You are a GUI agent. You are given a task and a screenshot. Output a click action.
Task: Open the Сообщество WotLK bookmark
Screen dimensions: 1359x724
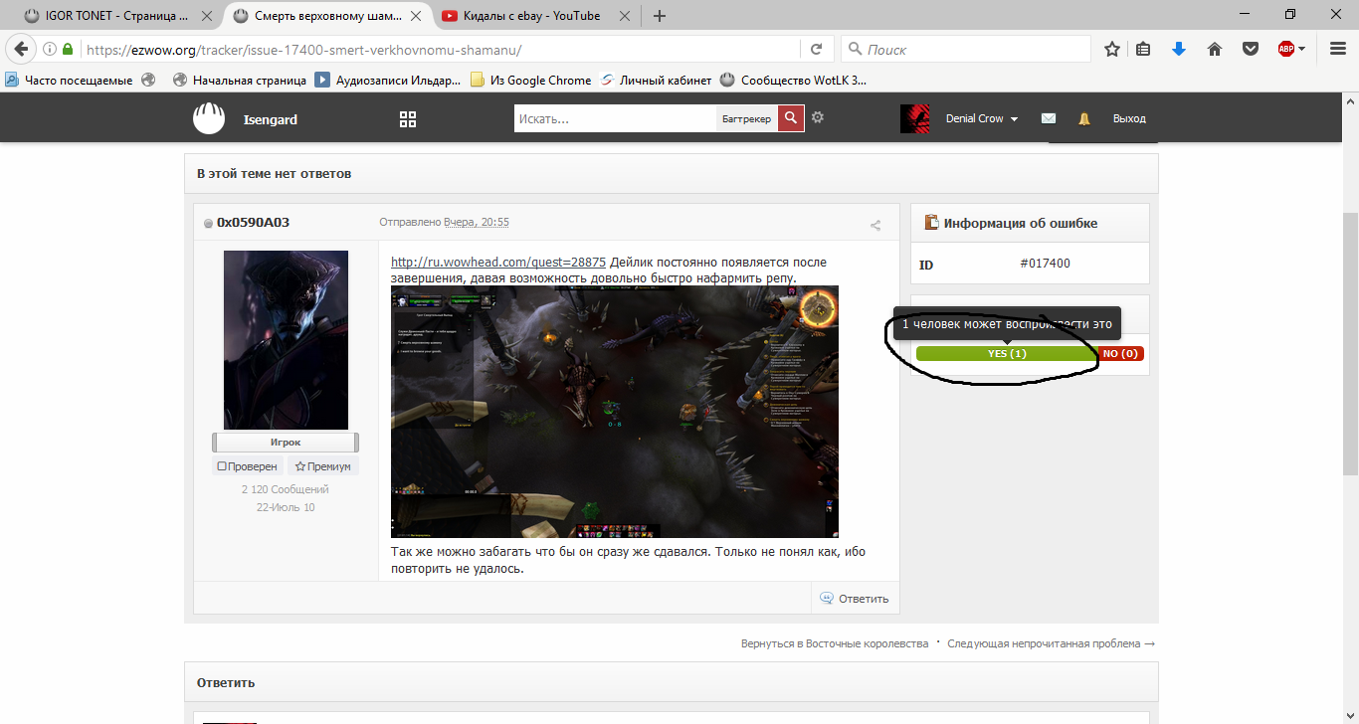click(793, 81)
